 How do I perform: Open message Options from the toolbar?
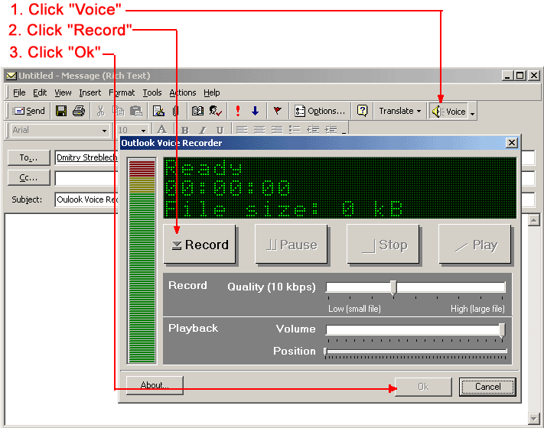pos(320,111)
